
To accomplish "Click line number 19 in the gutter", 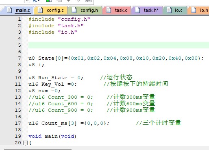I will click(x=18, y=136).
